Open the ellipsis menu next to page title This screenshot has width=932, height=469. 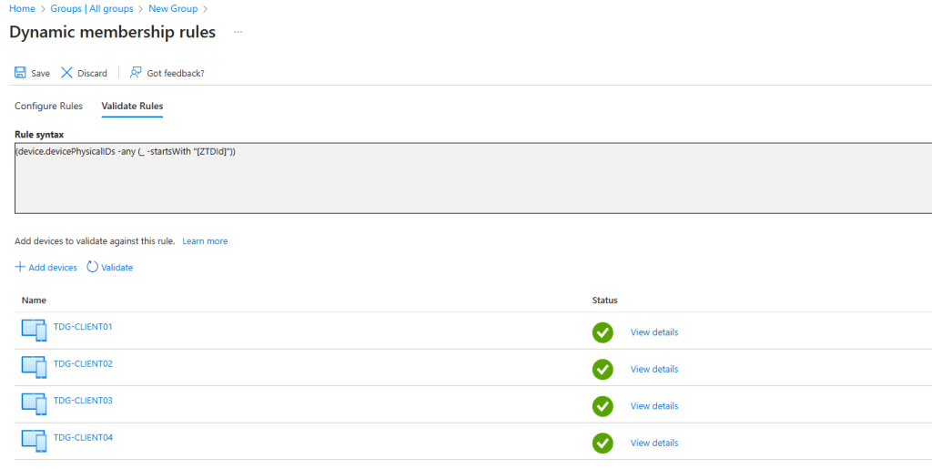pyautogui.click(x=238, y=32)
